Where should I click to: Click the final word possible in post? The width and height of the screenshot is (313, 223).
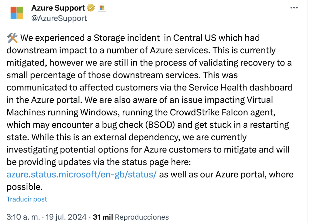(24, 187)
